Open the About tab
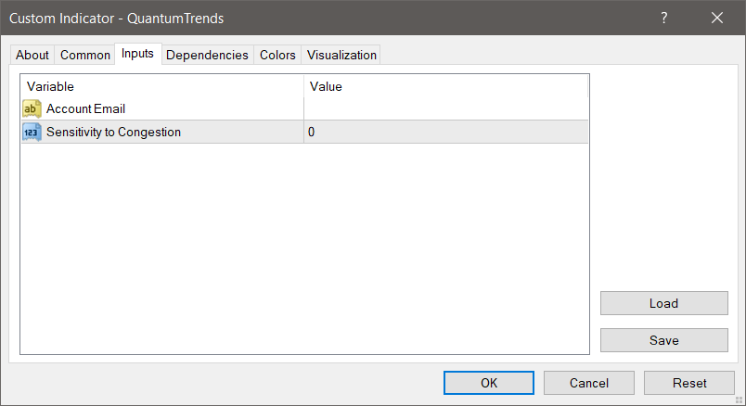The image size is (746, 406). pos(32,55)
